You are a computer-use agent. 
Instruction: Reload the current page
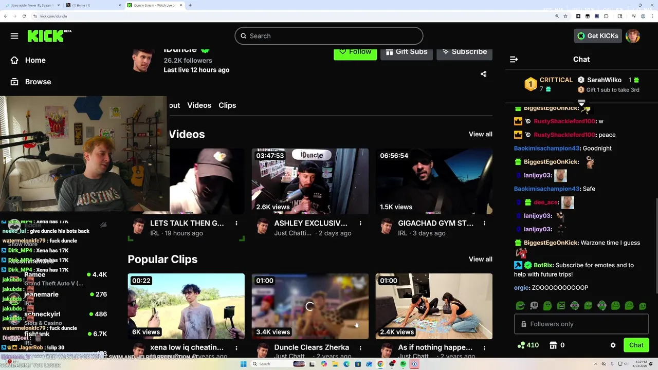(25, 16)
